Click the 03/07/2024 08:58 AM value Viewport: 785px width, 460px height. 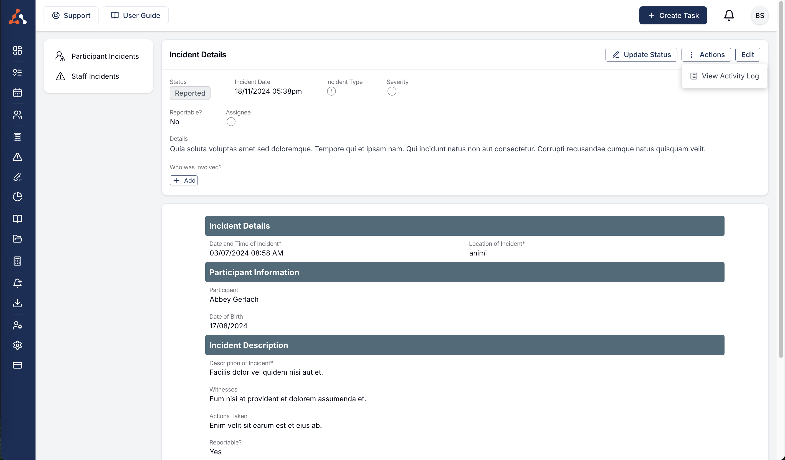[246, 253]
